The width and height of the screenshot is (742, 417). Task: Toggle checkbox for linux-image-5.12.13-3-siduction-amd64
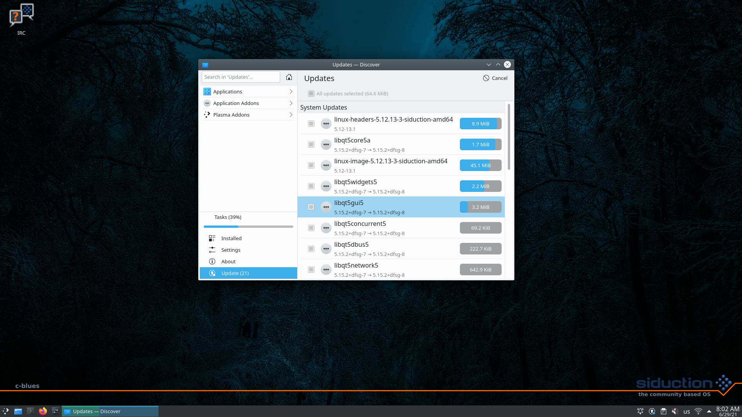tap(311, 165)
